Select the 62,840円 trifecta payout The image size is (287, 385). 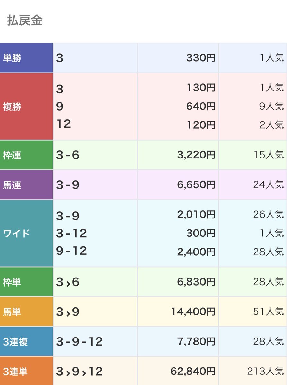pos(193,372)
